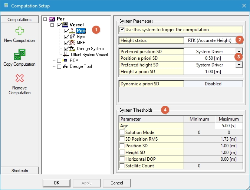The height and width of the screenshot is (190, 250).
Task: Disable 'Use this system to trigger' checkbox
Action: [x=122, y=30]
